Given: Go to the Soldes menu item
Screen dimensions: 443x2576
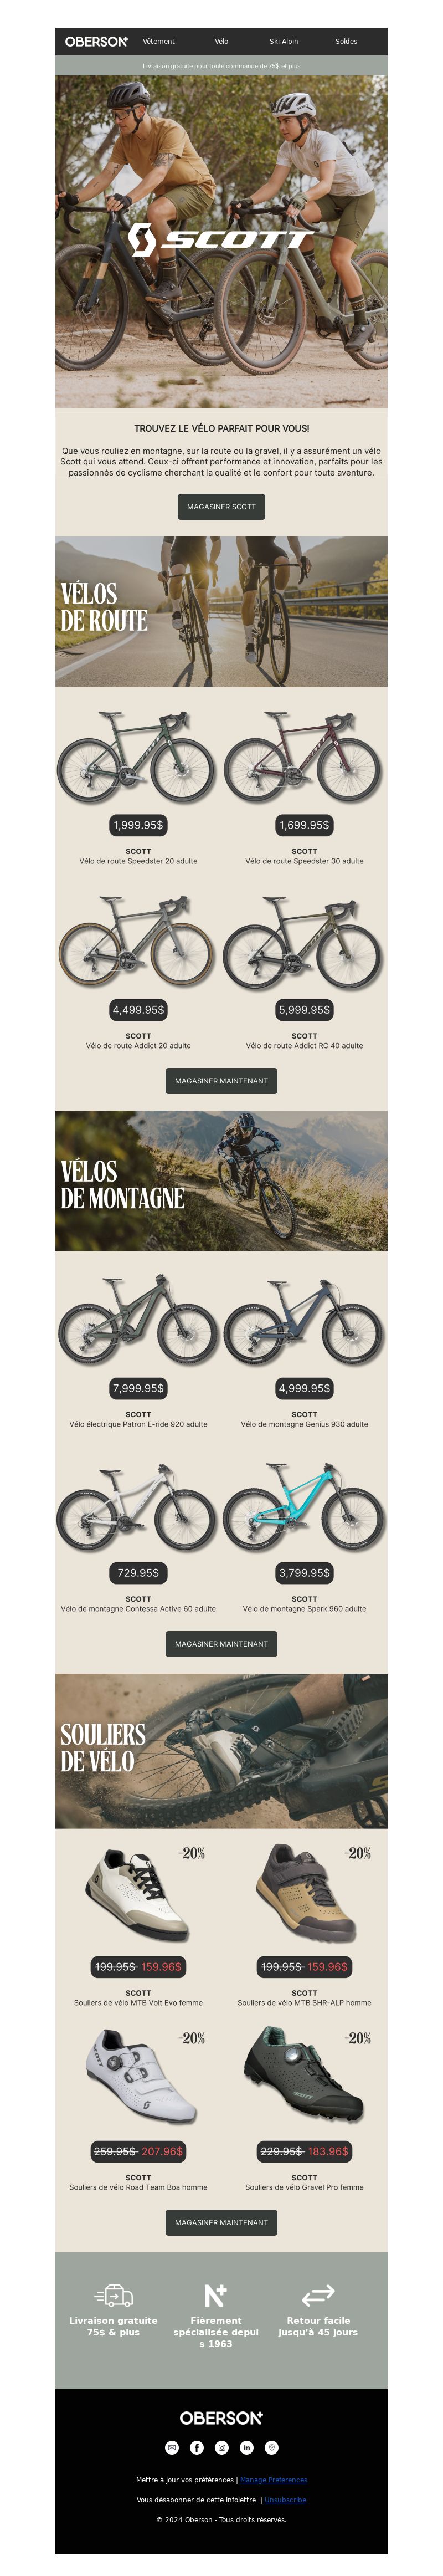Looking at the screenshot, I should pyautogui.click(x=346, y=42).
